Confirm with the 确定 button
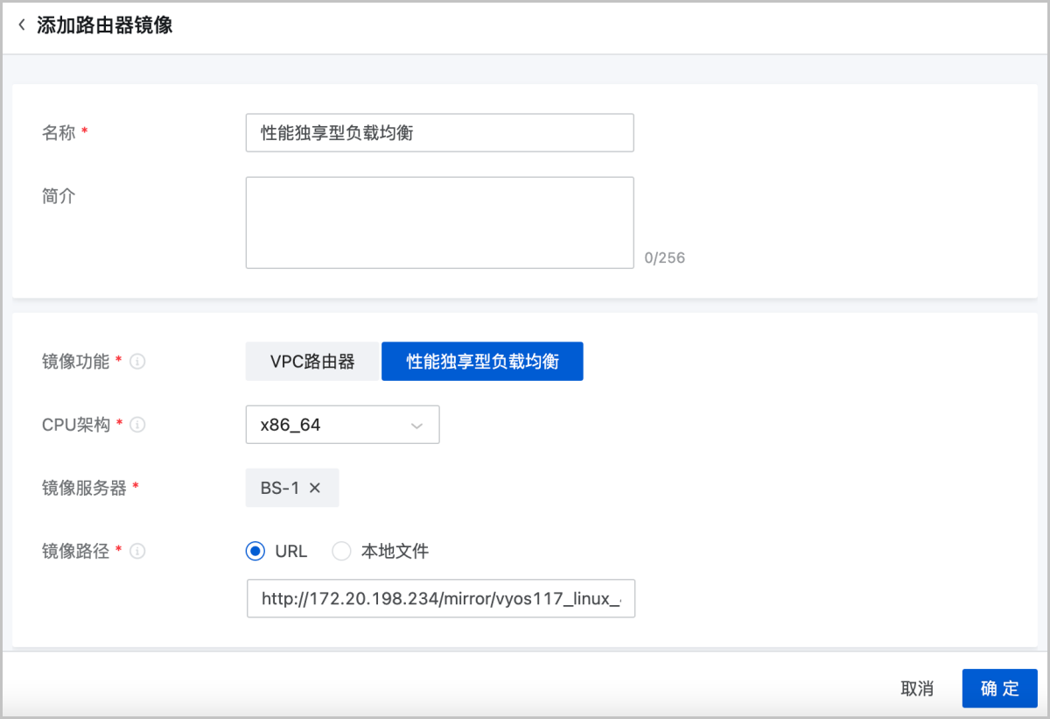 tap(999, 688)
